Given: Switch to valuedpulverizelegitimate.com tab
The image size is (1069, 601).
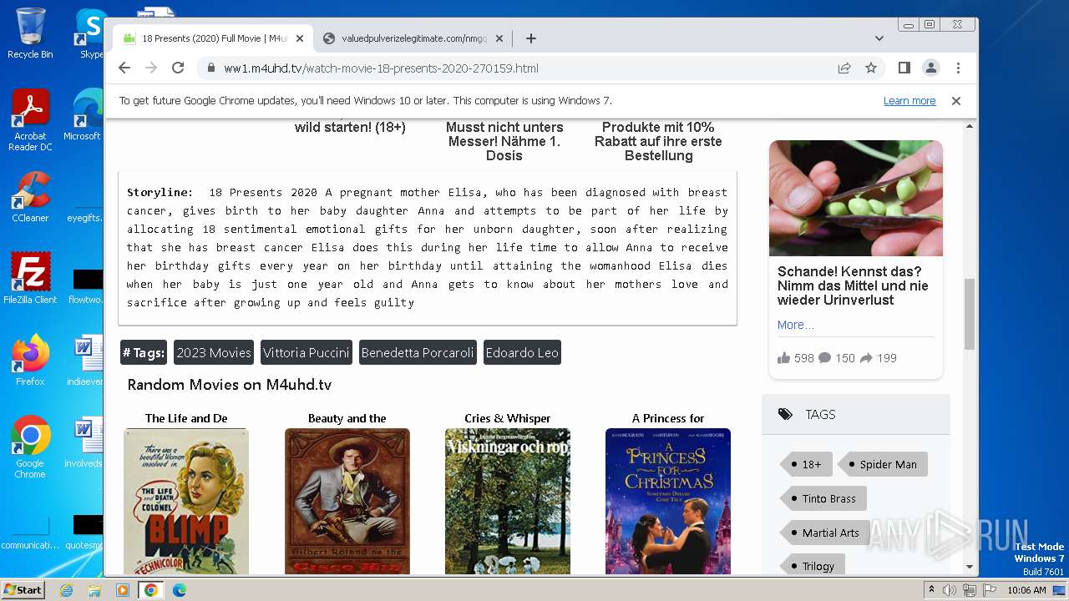Looking at the screenshot, I should (413, 38).
